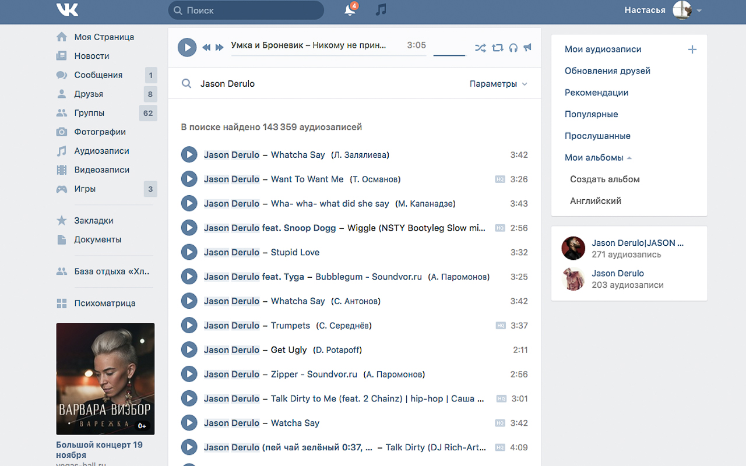746x466 pixels.
Task: Open Обновления друзей tab
Action: pyautogui.click(x=607, y=71)
